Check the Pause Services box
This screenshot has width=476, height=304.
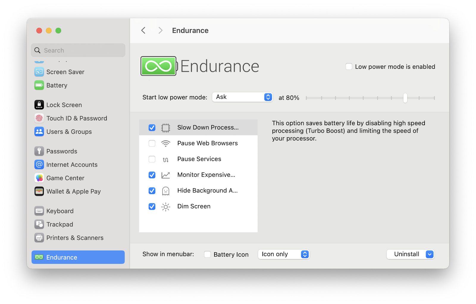click(x=152, y=159)
